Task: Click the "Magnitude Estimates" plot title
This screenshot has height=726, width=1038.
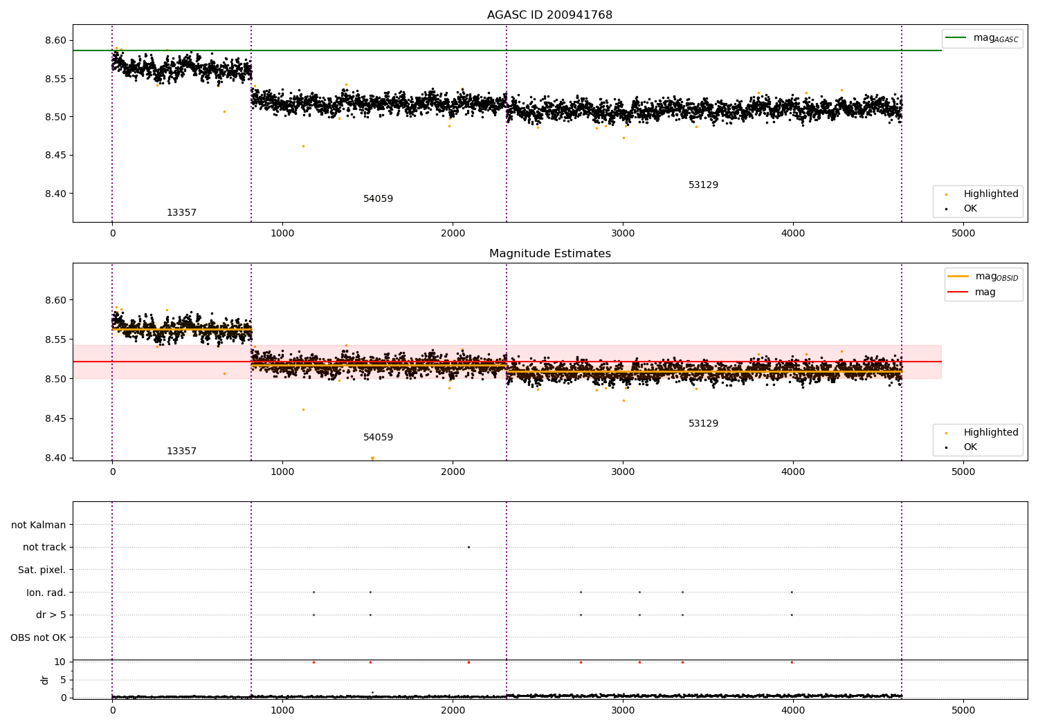Action: pyautogui.click(x=549, y=254)
